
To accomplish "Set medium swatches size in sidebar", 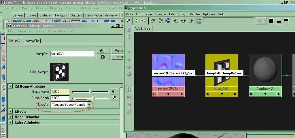I will 129,59.
